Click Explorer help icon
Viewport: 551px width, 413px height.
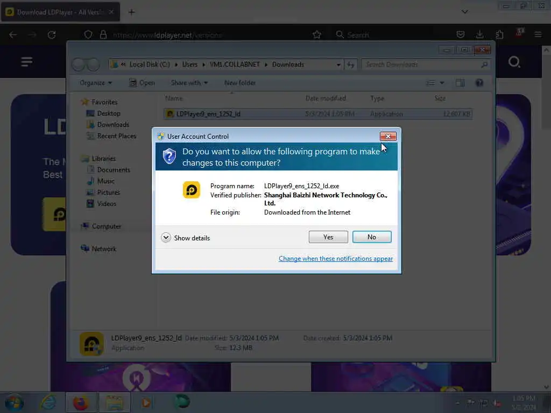[479, 83]
